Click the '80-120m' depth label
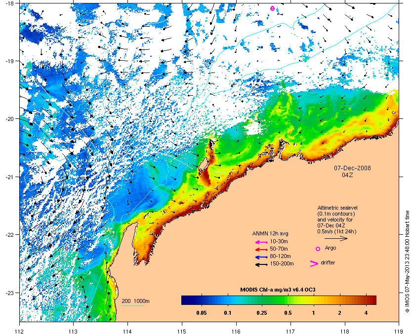The width and height of the screenshot is (414, 334). tap(280, 256)
